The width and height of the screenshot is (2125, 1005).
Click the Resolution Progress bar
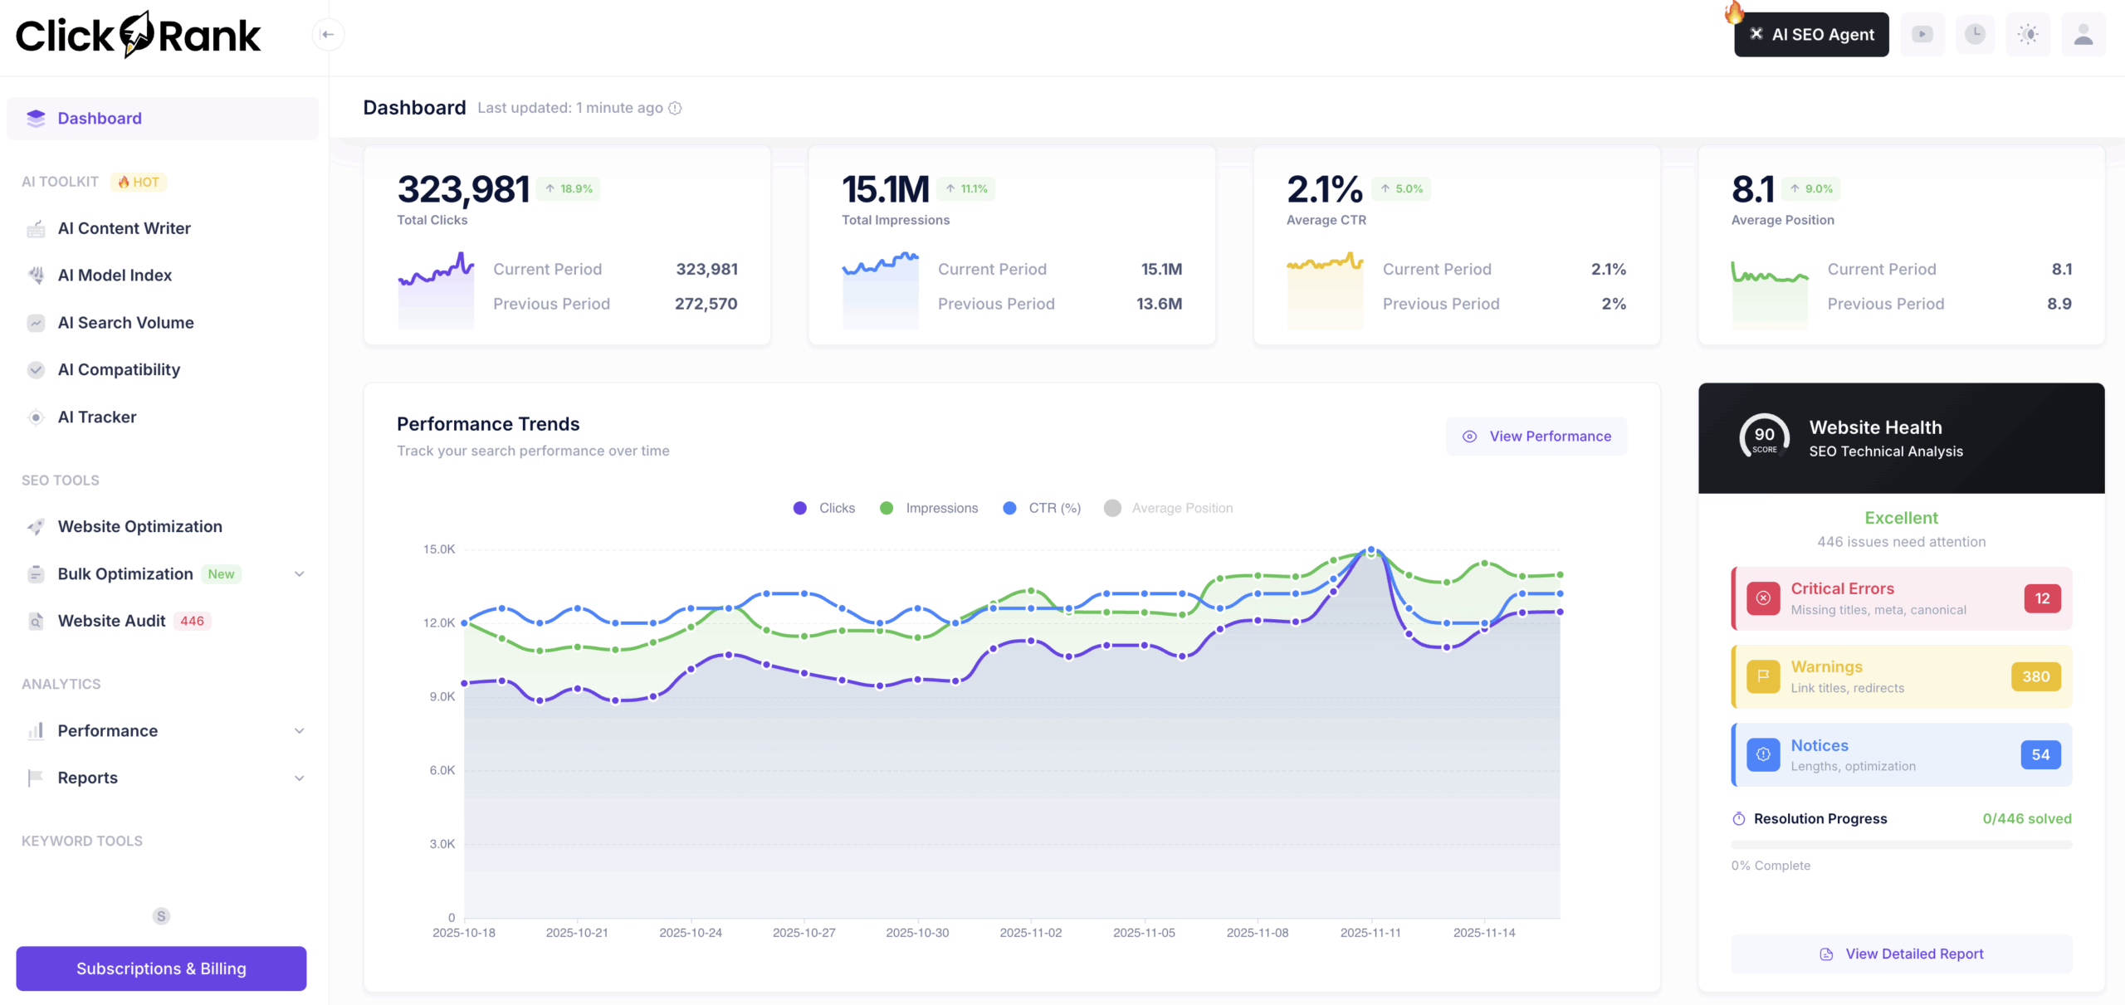pyautogui.click(x=1902, y=846)
